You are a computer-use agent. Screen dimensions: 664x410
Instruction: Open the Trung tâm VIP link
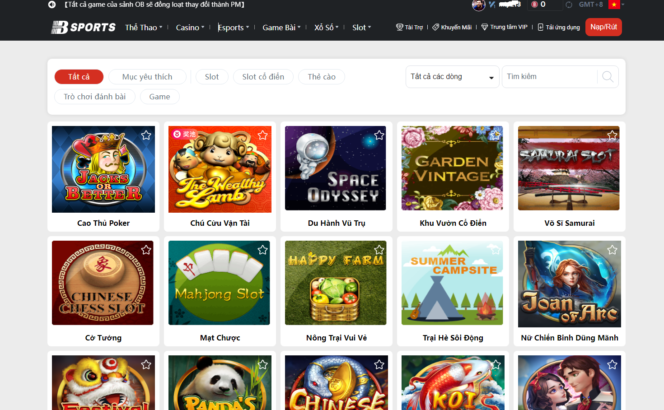point(505,28)
